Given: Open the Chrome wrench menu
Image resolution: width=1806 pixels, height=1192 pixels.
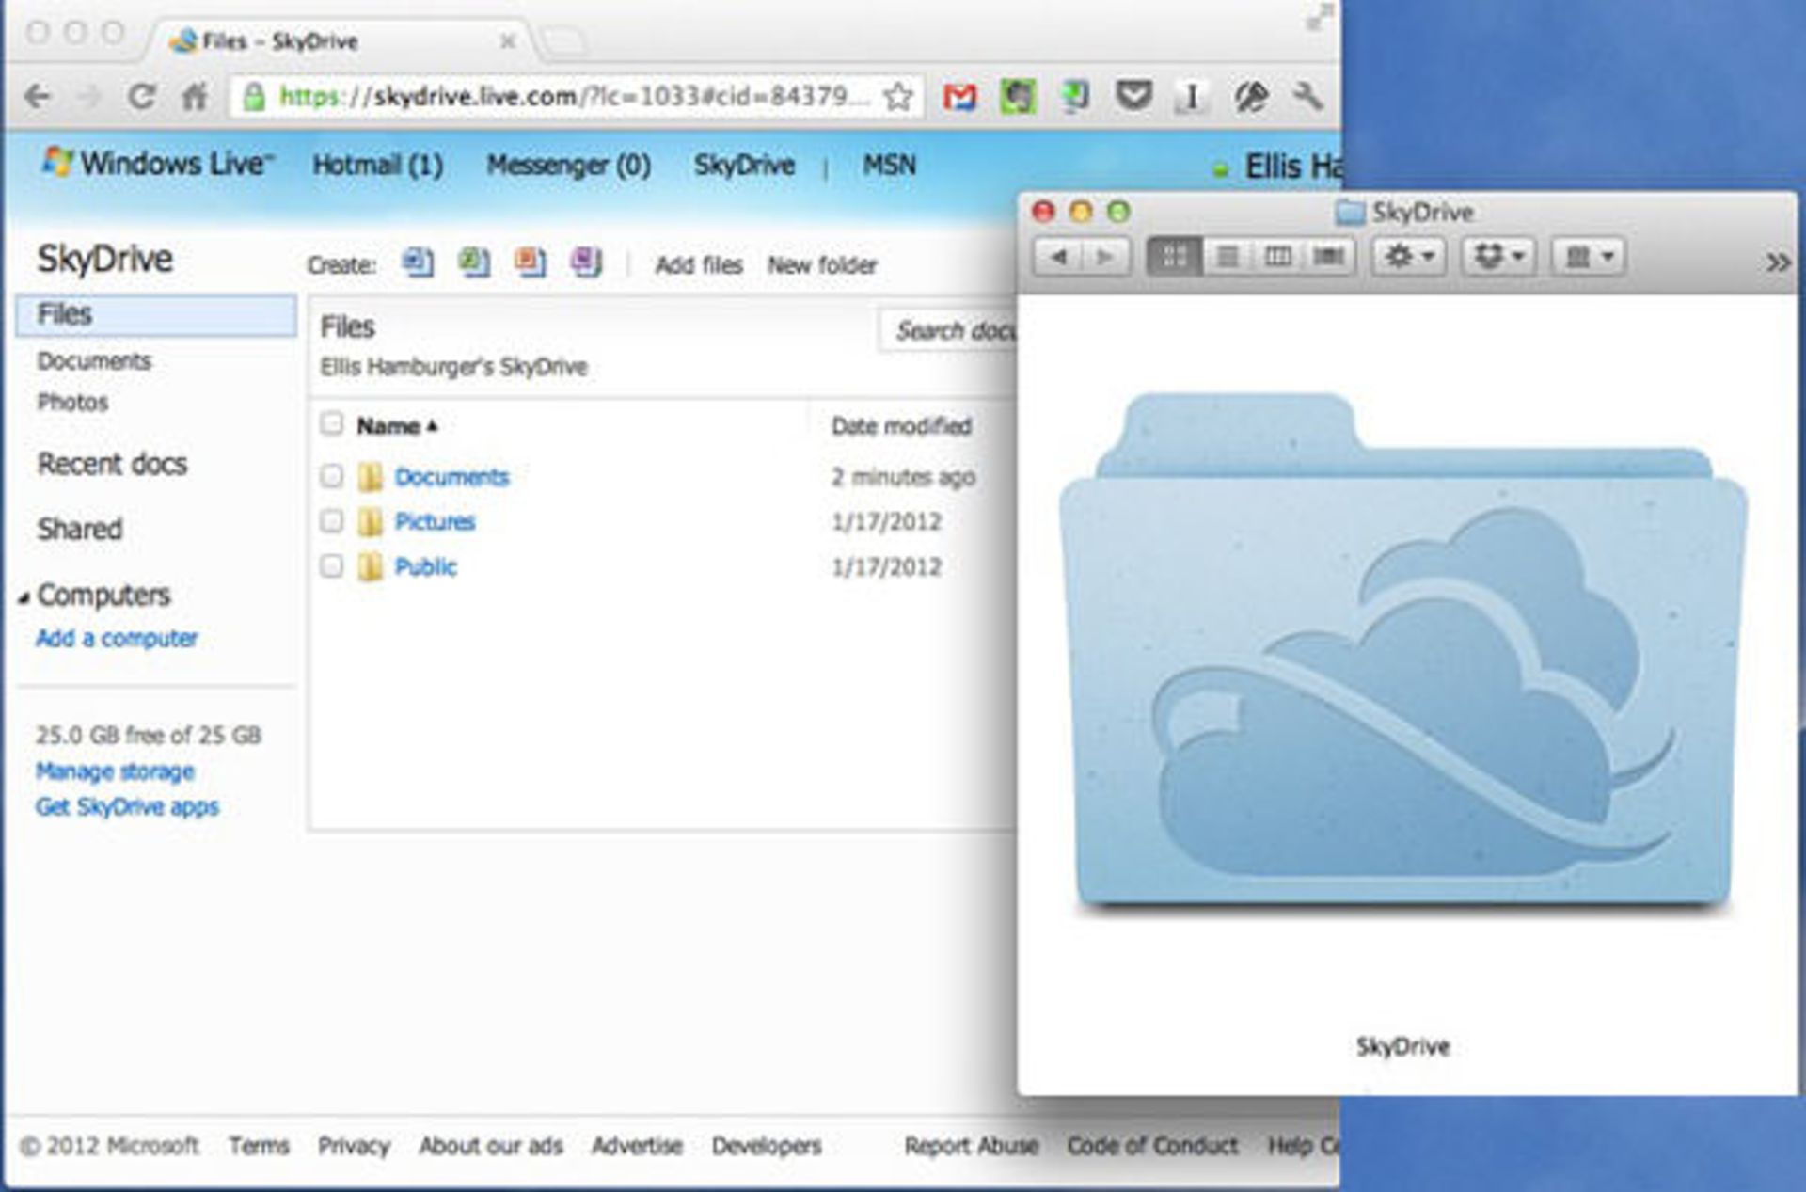Looking at the screenshot, I should 1307,95.
